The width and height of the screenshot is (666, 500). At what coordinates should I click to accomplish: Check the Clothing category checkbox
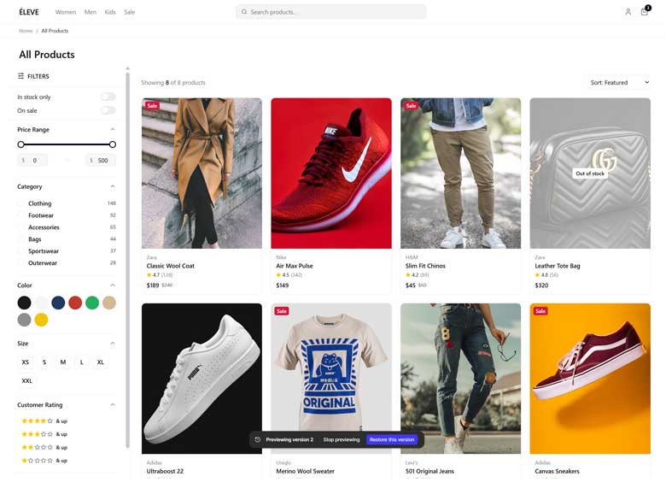pos(20,203)
